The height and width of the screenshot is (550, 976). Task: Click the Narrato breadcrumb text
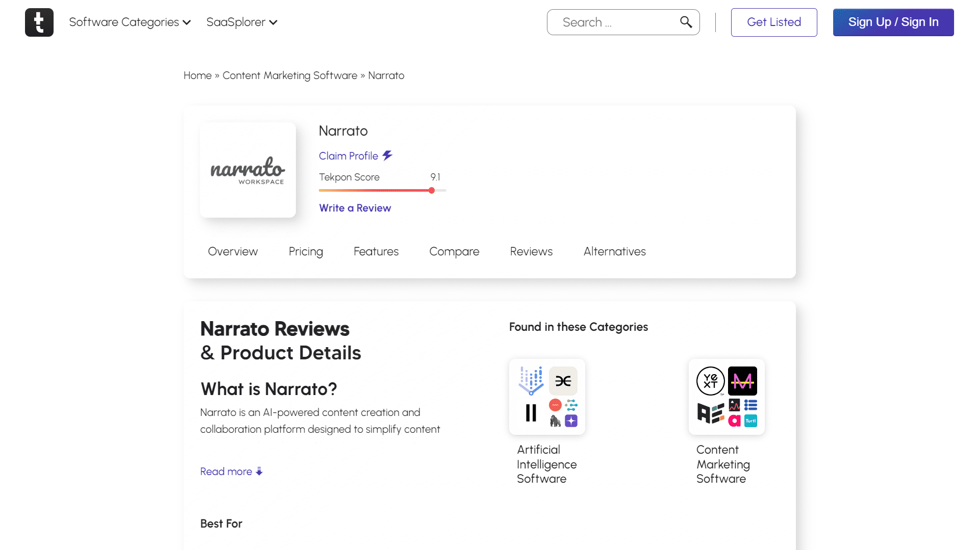pos(386,75)
